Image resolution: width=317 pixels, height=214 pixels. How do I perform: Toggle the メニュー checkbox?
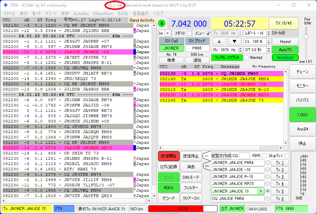(208, 33)
